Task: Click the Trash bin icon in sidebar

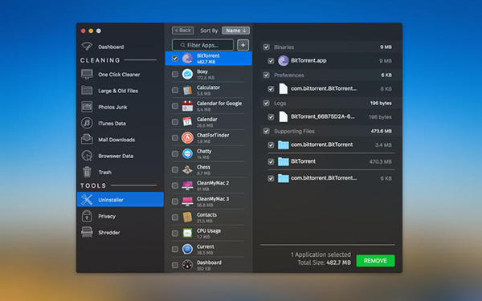Action: (x=87, y=172)
